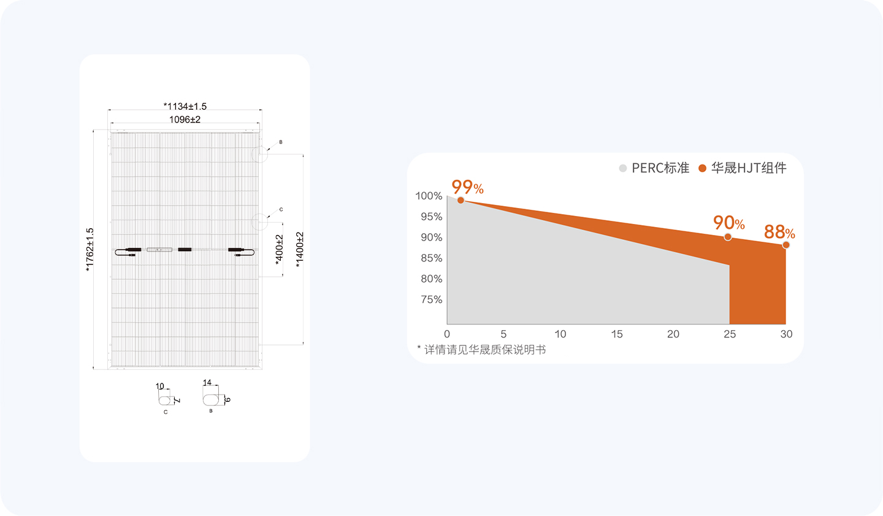Click the right cable connector
This screenshot has height=516, width=883.
click(242, 252)
